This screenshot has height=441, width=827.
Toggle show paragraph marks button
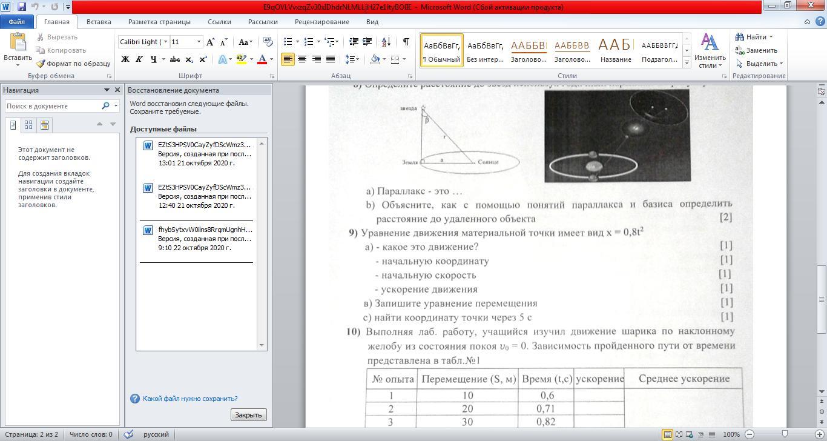tap(406, 42)
